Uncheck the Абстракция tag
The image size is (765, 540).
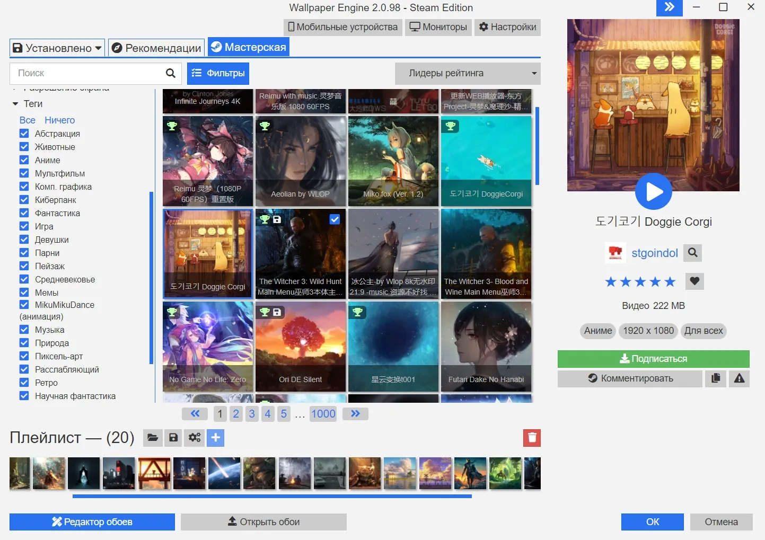coord(24,134)
